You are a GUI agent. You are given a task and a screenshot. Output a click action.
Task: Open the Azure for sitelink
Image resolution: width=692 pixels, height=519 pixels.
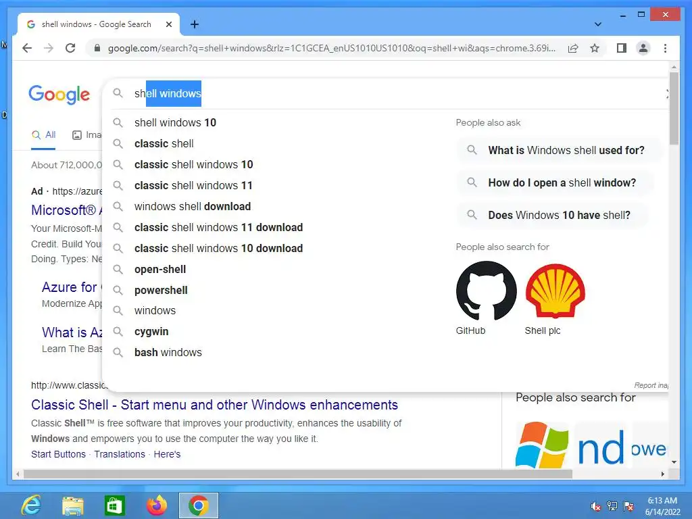pos(72,287)
